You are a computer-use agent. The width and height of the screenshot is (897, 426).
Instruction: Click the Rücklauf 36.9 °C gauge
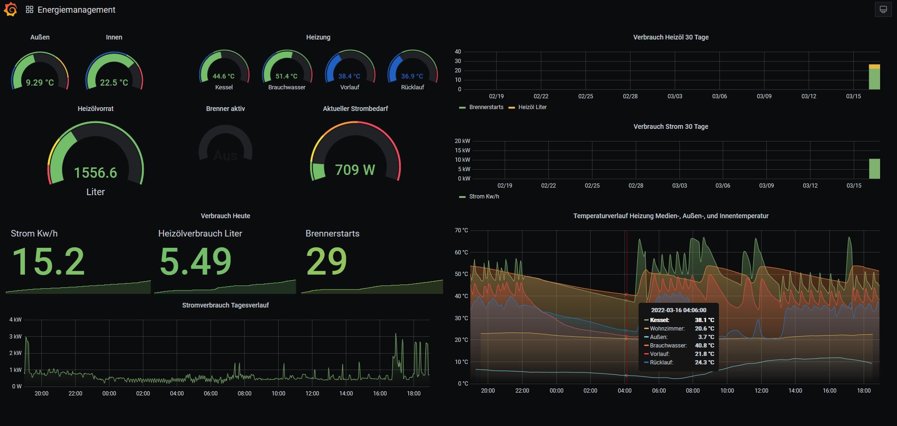[x=413, y=67]
